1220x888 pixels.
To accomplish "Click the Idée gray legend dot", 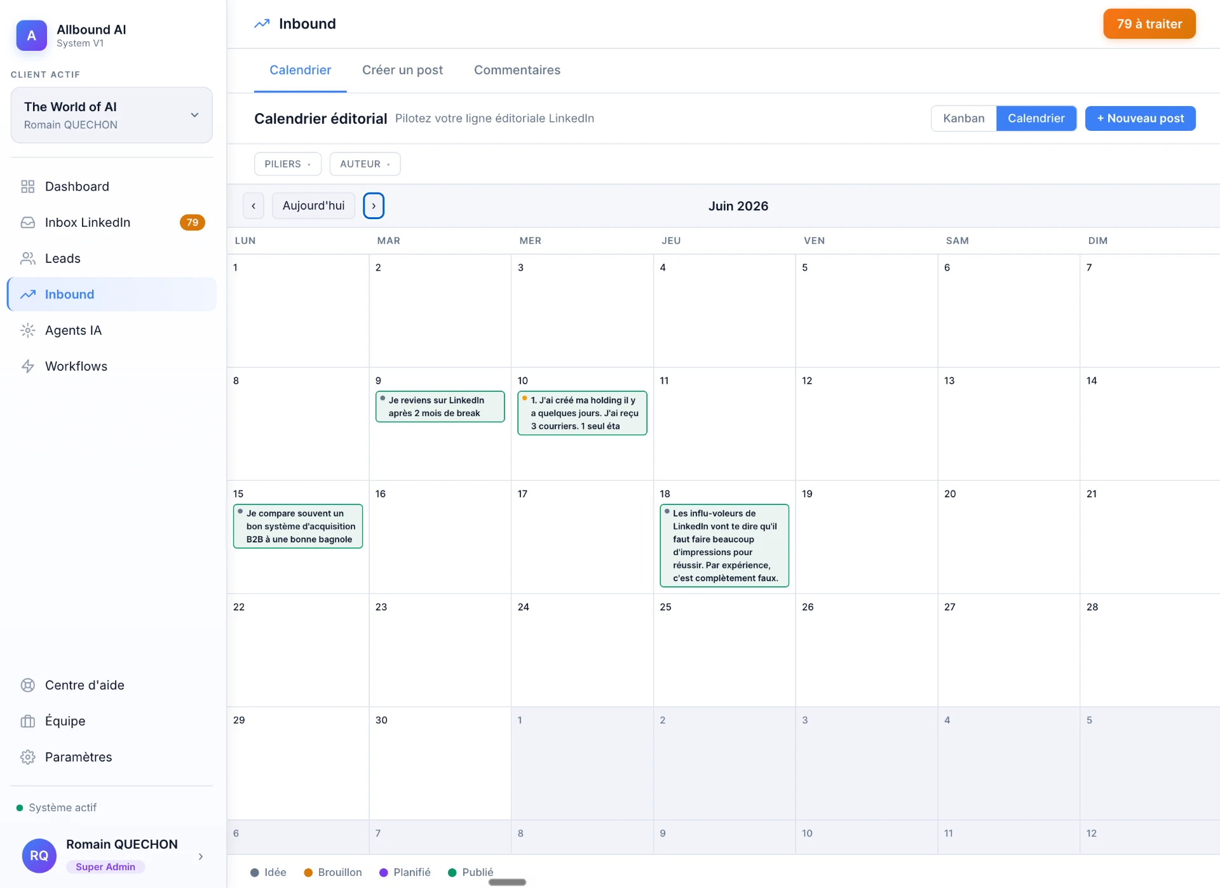I will click(x=255, y=873).
